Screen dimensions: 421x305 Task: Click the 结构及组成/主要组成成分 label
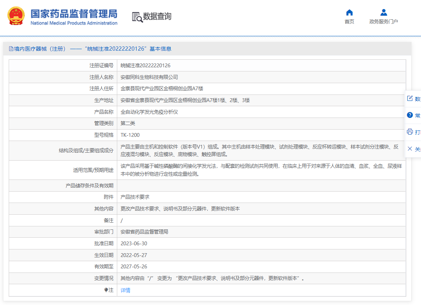click(x=86, y=150)
